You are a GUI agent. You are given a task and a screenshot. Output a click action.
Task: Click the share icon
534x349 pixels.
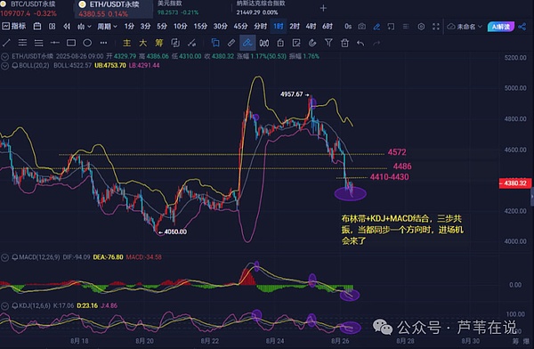tap(522, 26)
